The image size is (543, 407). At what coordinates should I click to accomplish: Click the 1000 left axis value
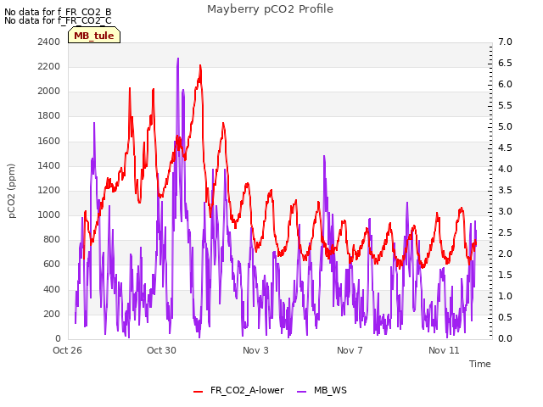click(49, 215)
